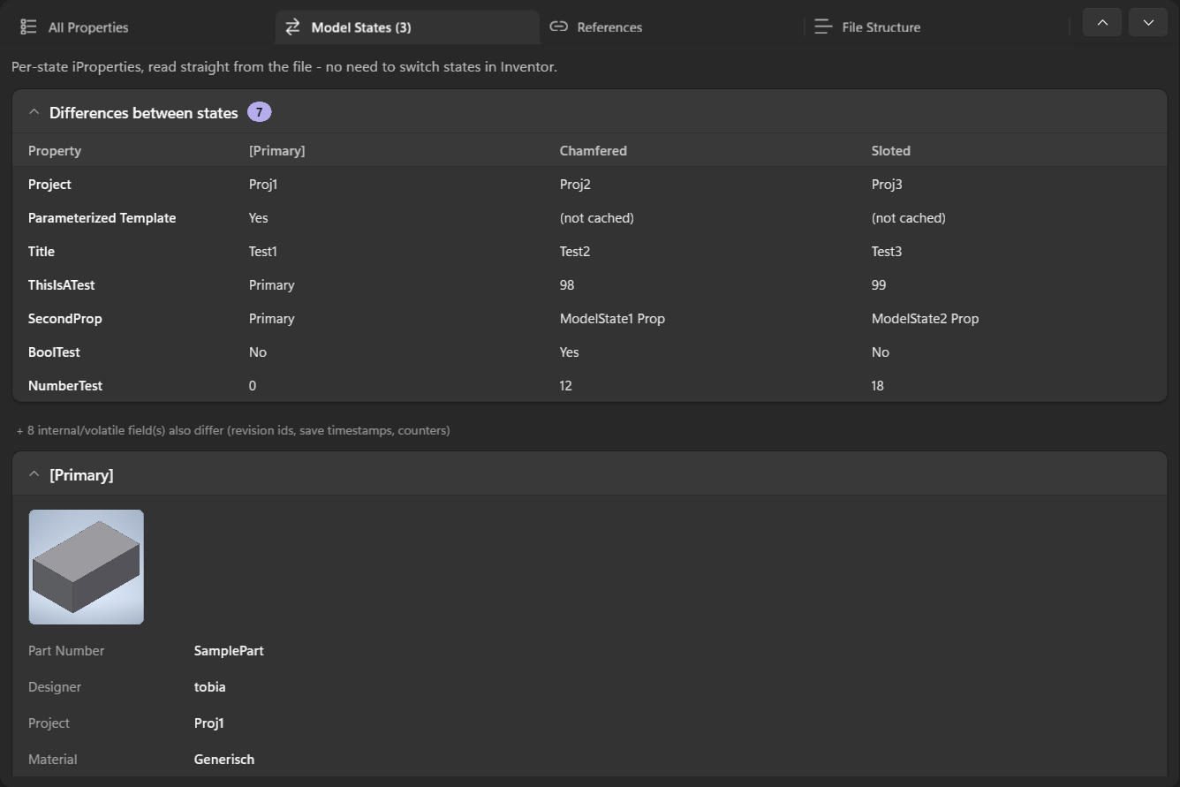
Task: Click the Chamfered column header
Action: pos(594,151)
